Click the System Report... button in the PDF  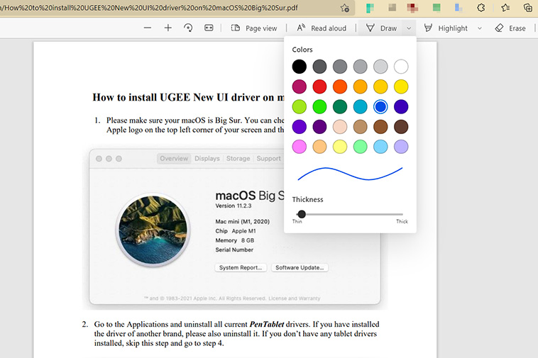pyautogui.click(x=241, y=267)
